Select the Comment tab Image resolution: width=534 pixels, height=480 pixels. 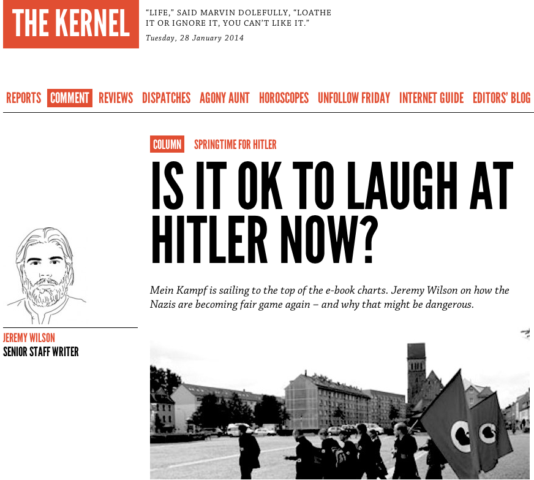click(x=70, y=98)
